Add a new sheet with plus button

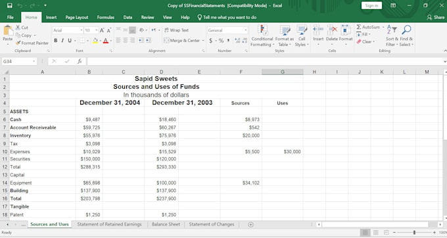(250, 225)
